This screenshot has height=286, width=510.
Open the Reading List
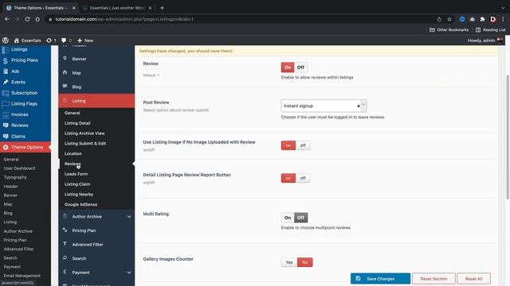pyautogui.click(x=491, y=30)
